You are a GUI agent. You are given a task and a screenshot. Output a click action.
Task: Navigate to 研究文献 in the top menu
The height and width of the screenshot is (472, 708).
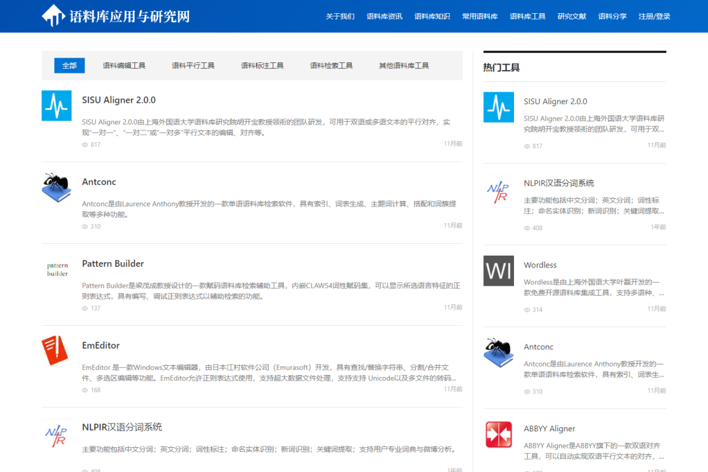572,16
